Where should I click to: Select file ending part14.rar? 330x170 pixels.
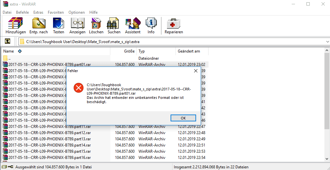49,145
